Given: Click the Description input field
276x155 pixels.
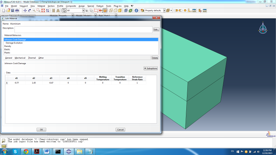Looking at the screenshot, I should [83, 30].
